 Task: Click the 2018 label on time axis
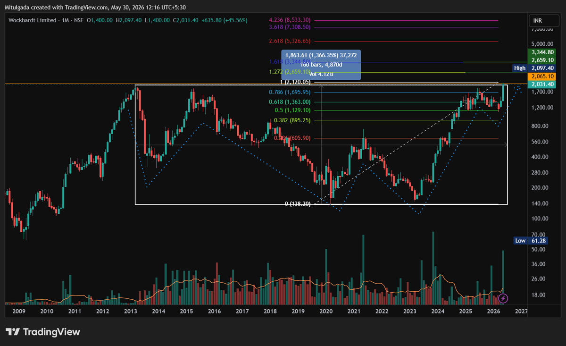point(270,312)
